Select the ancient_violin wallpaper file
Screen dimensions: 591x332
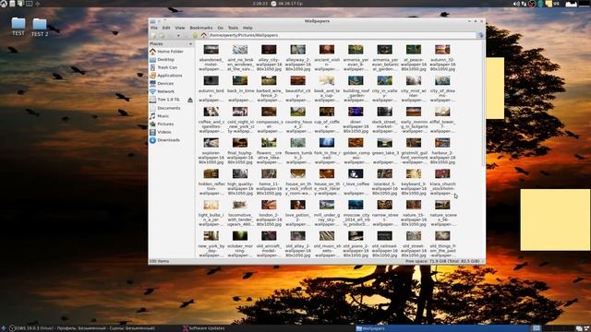(x=327, y=58)
